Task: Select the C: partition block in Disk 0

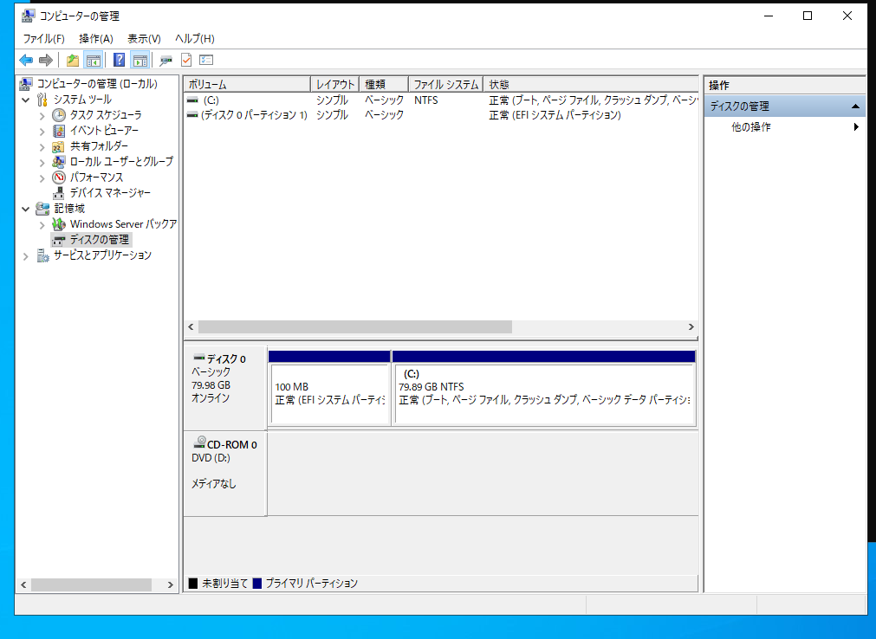Action: click(x=543, y=394)
